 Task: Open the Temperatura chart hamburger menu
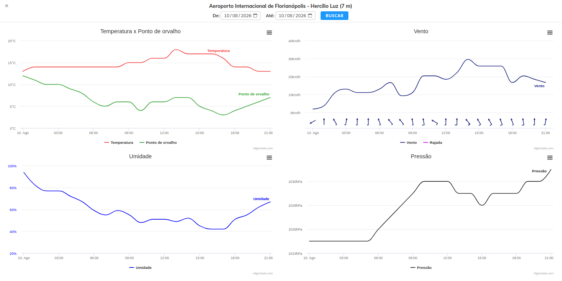pos(269,32)
